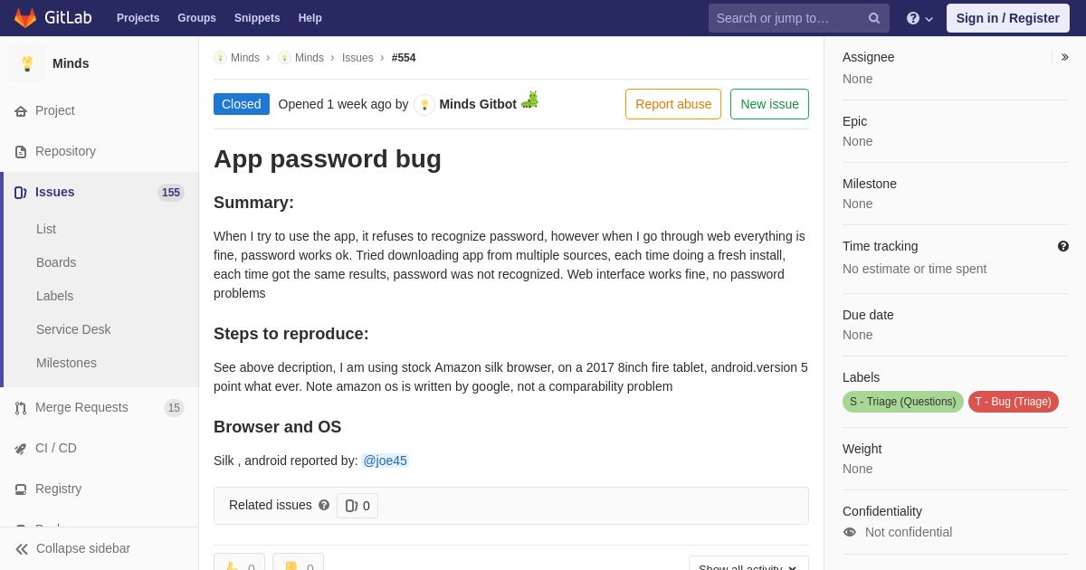The width and height of the screenshot is (1086, 570).
Task: Click the T - Bug (Triage) label
Action: click(x=1014, y=402)
